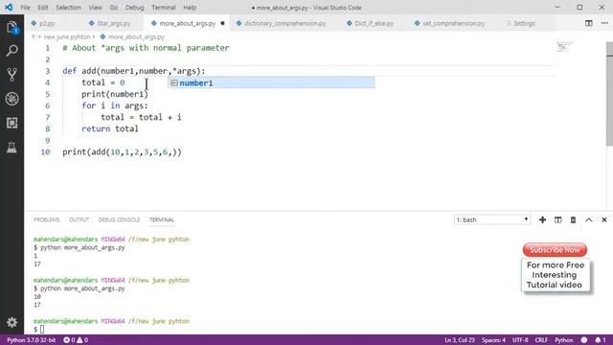Open the Go menu
613x345 pixels.
coord(113,8)
